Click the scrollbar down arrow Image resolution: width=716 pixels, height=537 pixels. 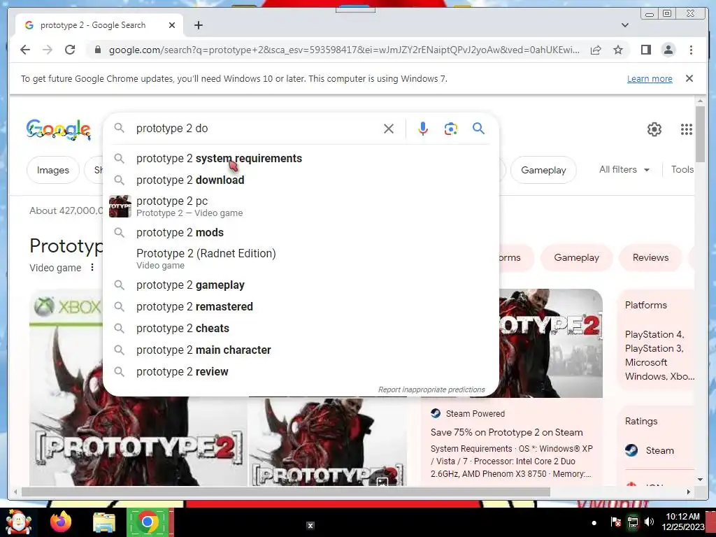(x=700, y=480)
